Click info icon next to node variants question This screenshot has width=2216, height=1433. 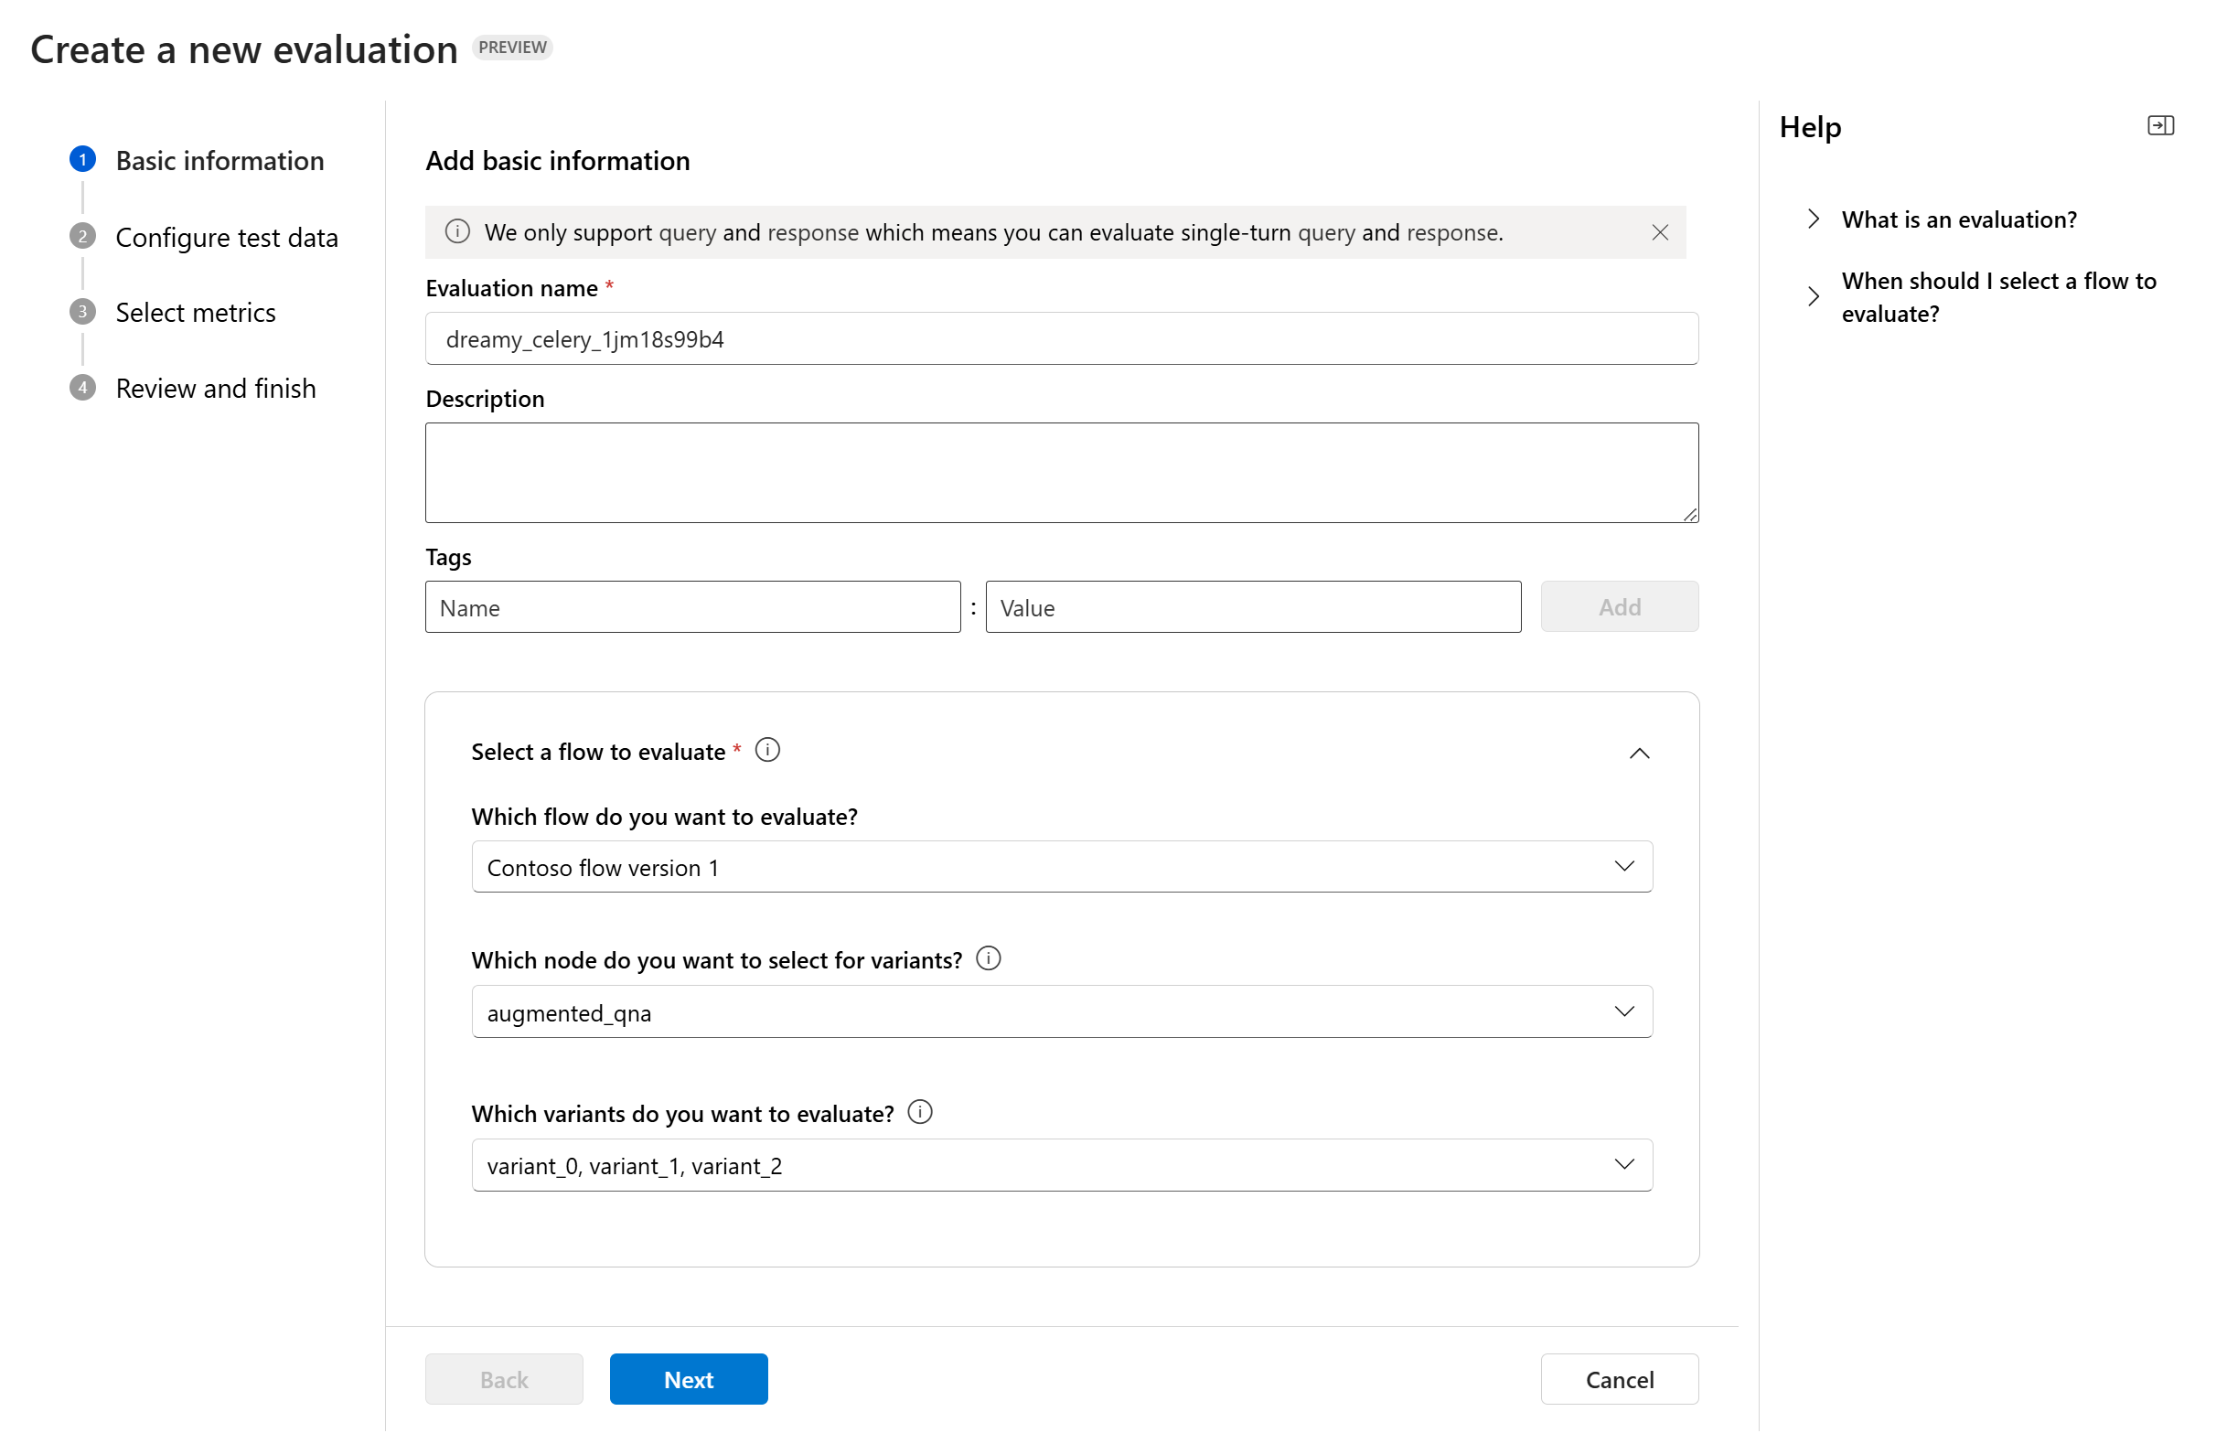pyautogui.click(x=988, y=958)
